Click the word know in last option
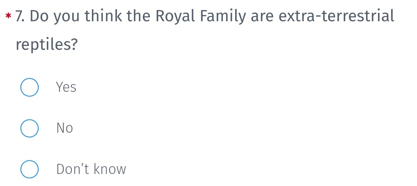The image size is (417, 186). pyautogui.click(x=110, y=169)
